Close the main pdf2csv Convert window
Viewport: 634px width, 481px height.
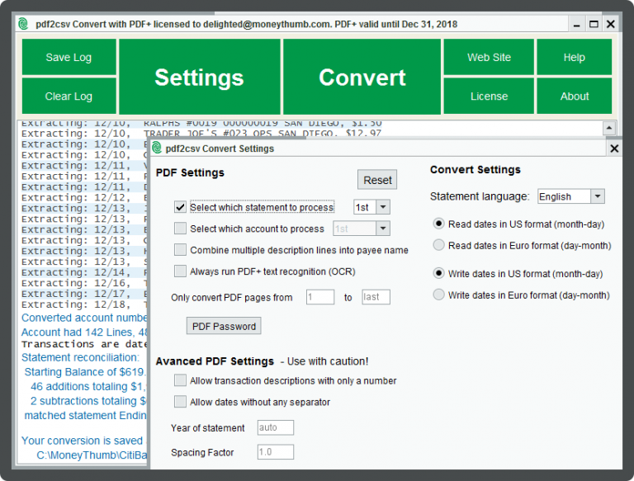[x=611, y=24]
